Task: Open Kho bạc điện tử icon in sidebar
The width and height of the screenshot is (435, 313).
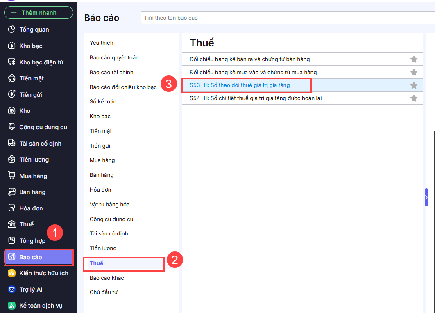Action: [x=12, y=62]
